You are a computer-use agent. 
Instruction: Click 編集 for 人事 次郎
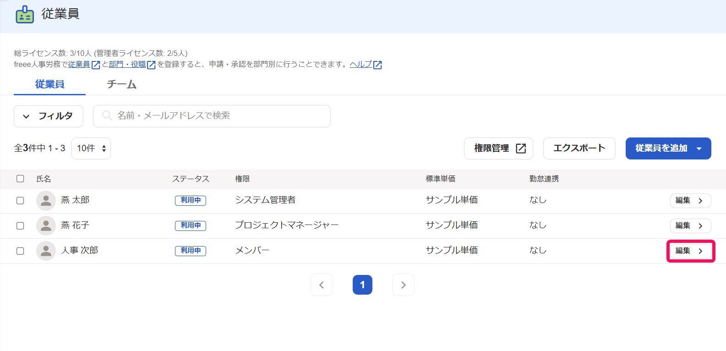coord(690,251)
